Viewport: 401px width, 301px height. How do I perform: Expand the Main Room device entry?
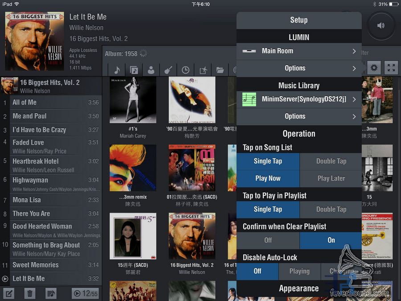tap(299, 51)
